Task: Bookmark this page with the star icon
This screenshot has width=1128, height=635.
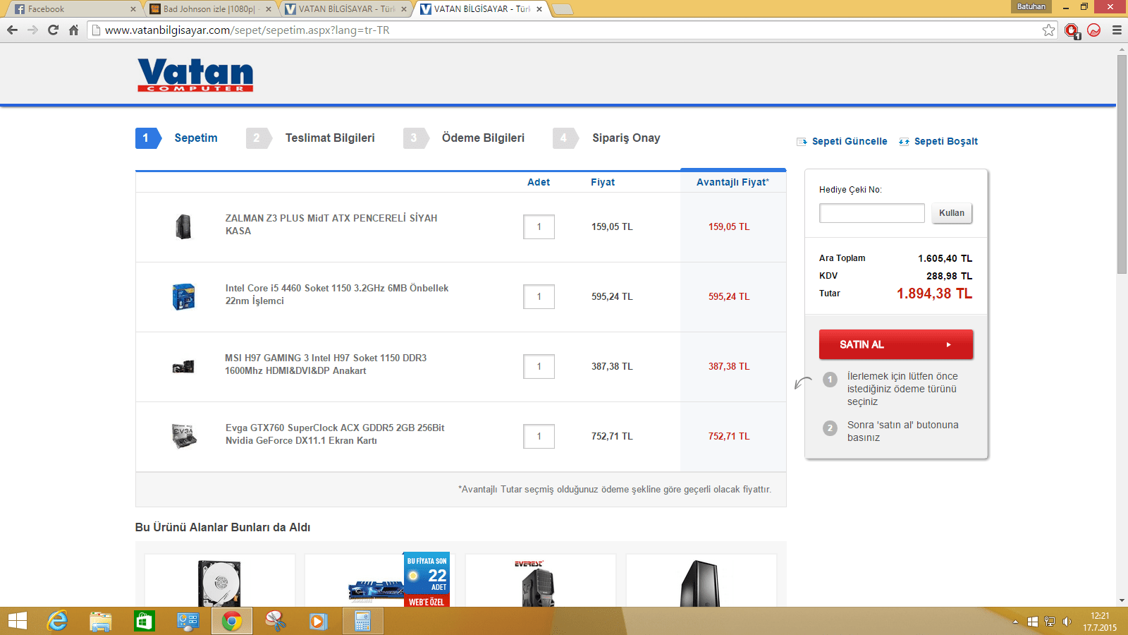Action: [x=1049, y=30]
